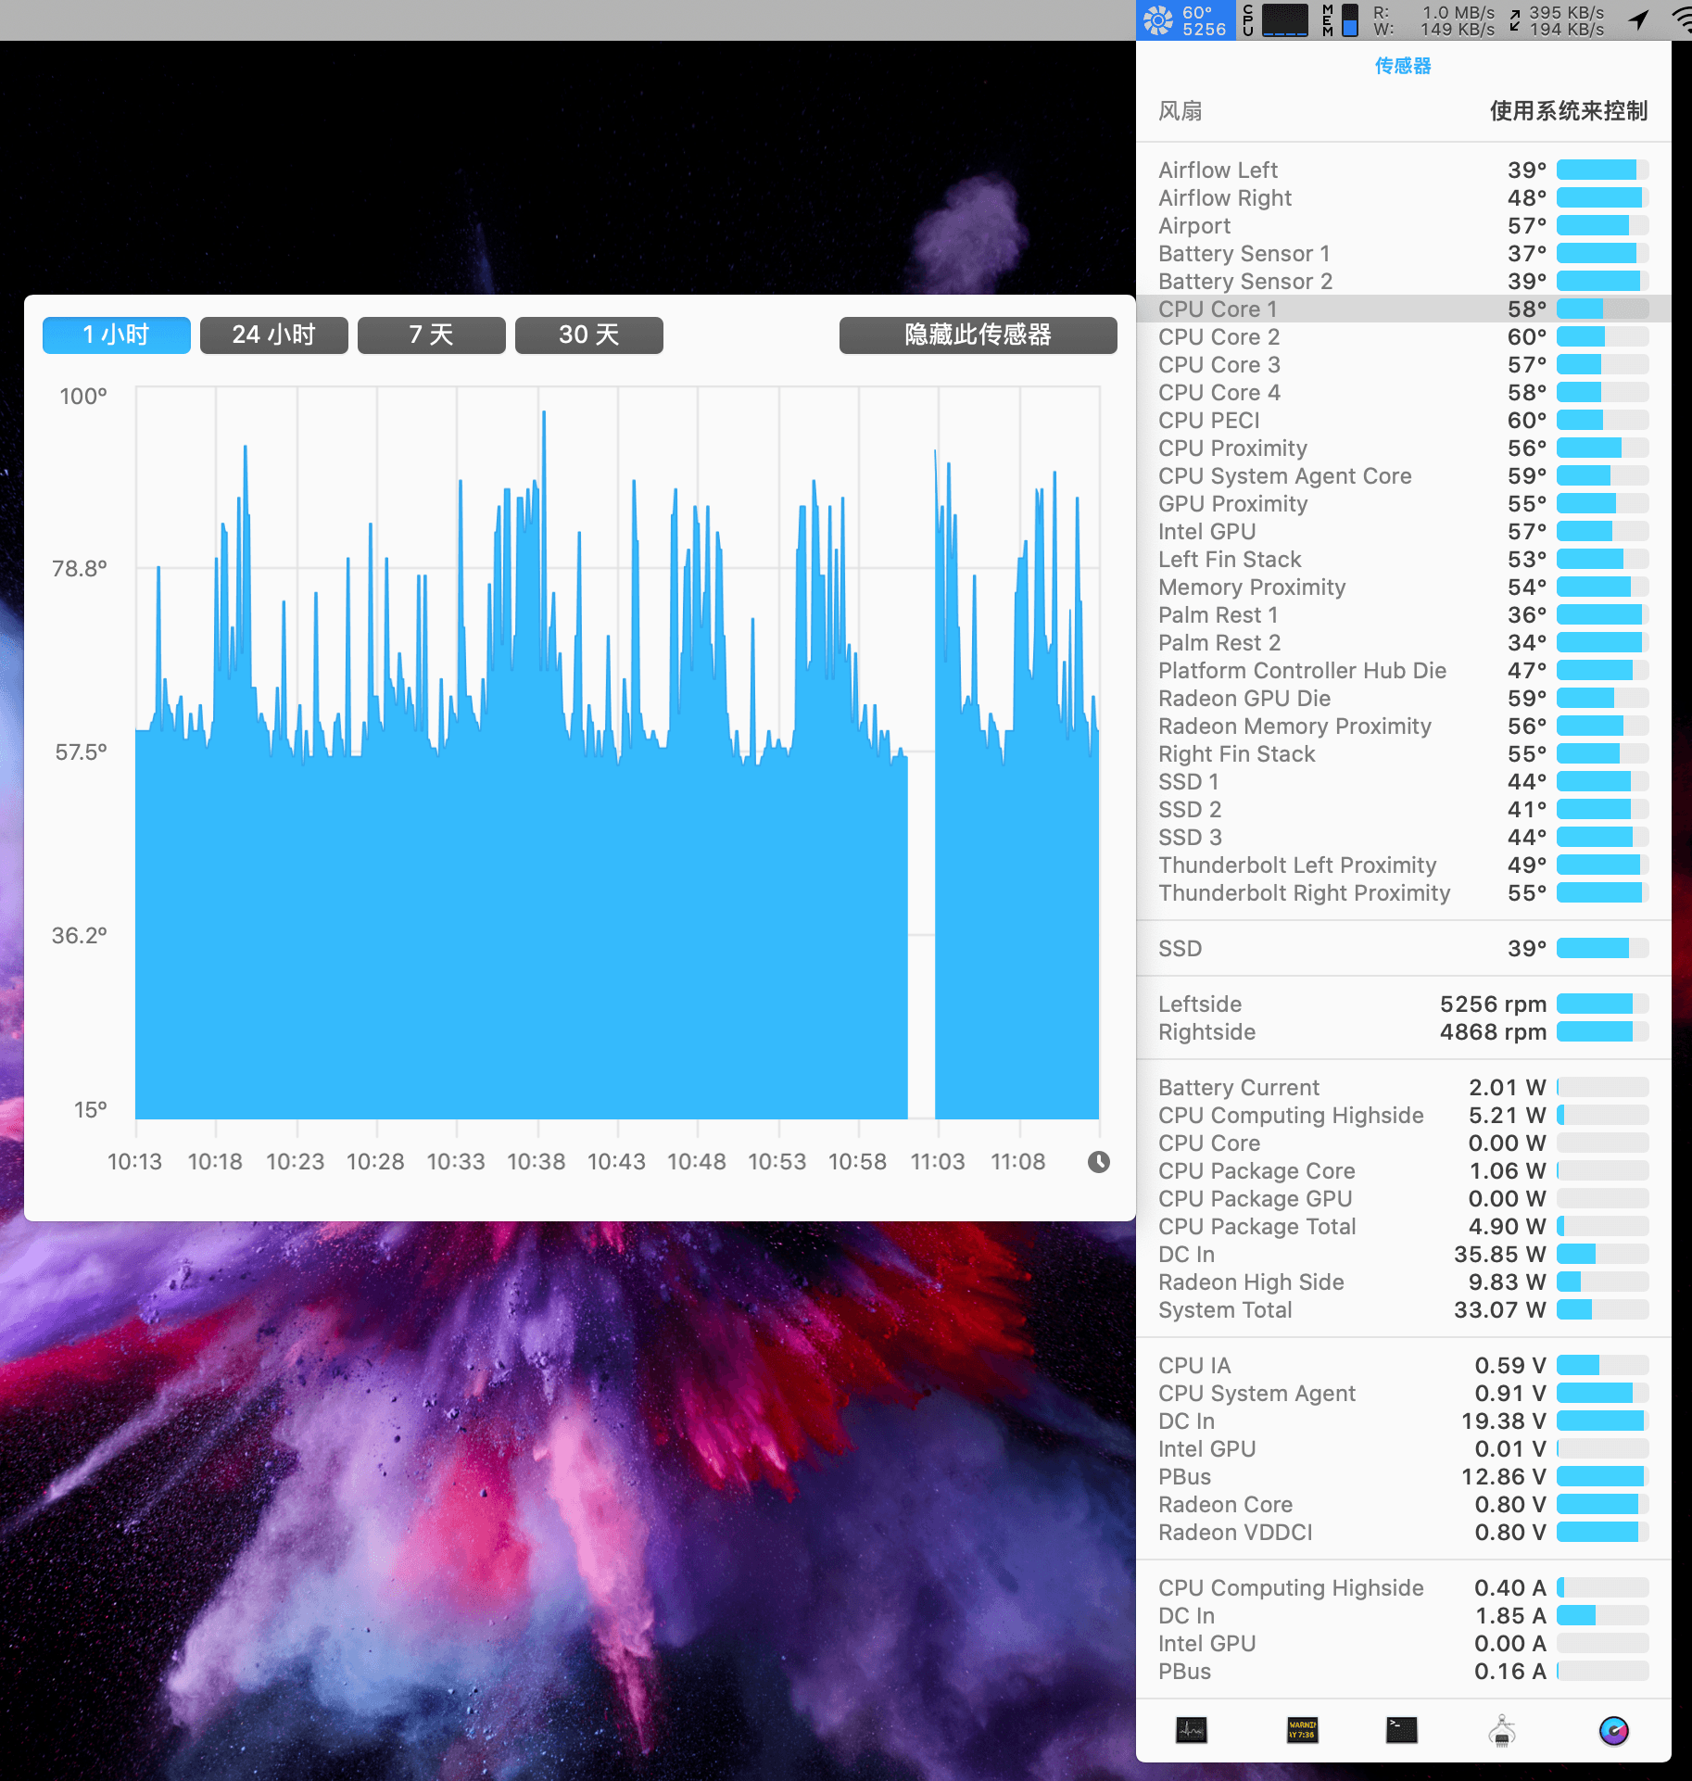
Task: Select the CPU System Agent Core row
Action: point(1404,475)
